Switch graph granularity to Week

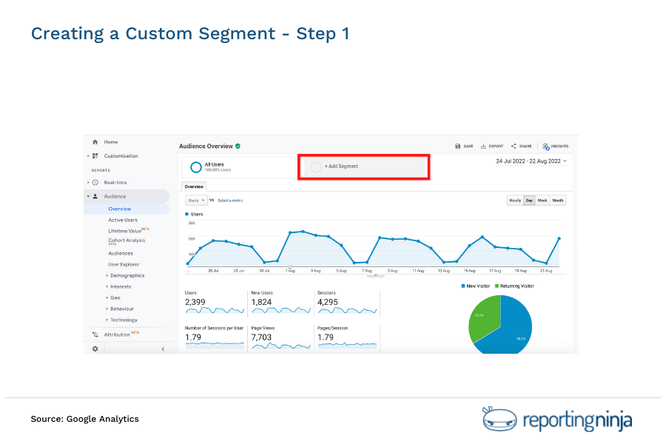(x=541, y=200)
